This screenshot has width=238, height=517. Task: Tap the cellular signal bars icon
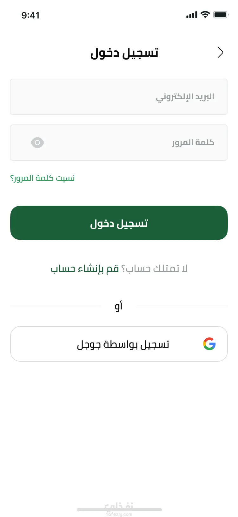[192, 15]
